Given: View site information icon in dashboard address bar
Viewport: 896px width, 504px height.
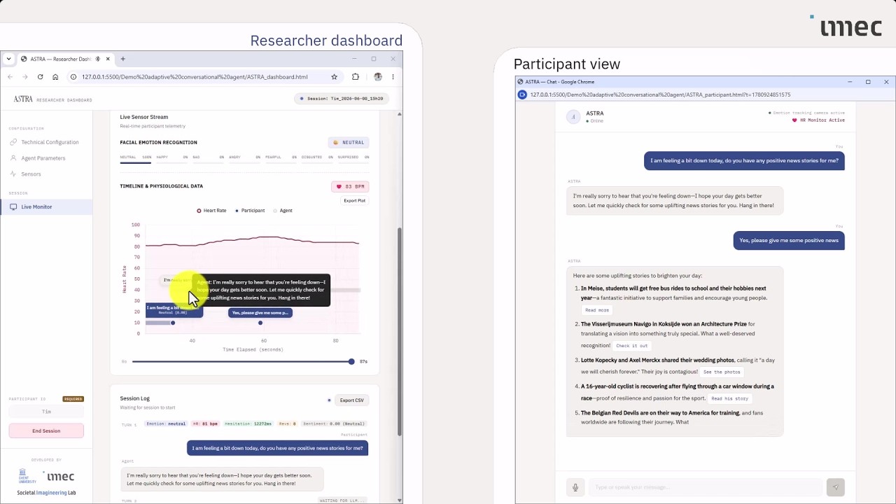Looking at the screenshot, I should coord(73,77).
